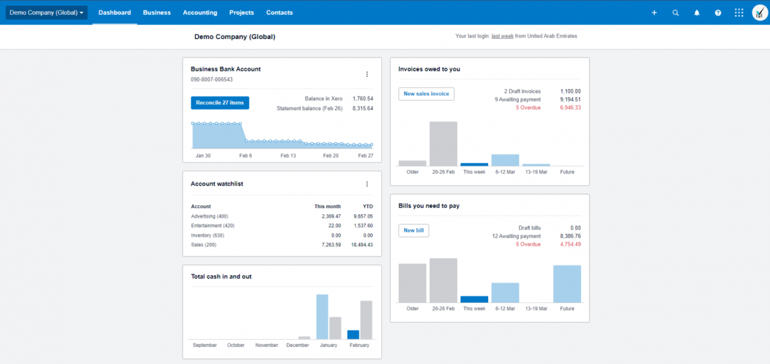Select the 20-26 Feb invoices bar

(443, 144)
